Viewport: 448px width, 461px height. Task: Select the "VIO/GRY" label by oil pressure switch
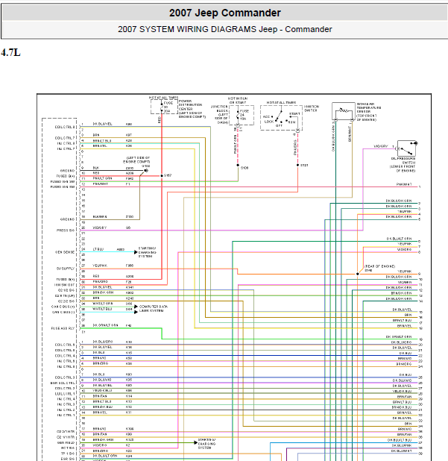pyautogui.click(x=381, y=146)
